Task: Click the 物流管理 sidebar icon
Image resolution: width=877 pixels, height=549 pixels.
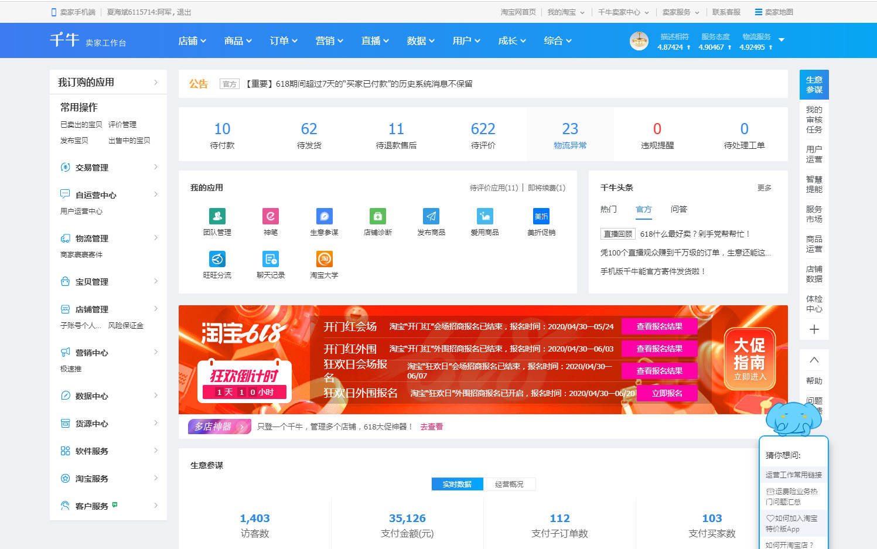Action: pyautogui.click(x=65, y=238)
